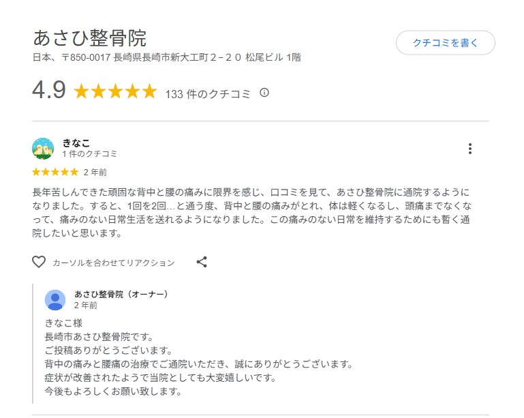Click the owner's blue profile avatar
The image size is (524, 418).
pyautogui.click(x=55, y=300)
